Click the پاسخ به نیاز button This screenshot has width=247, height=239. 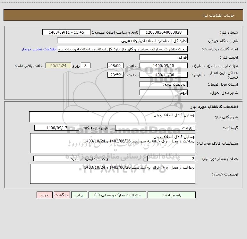172,195
